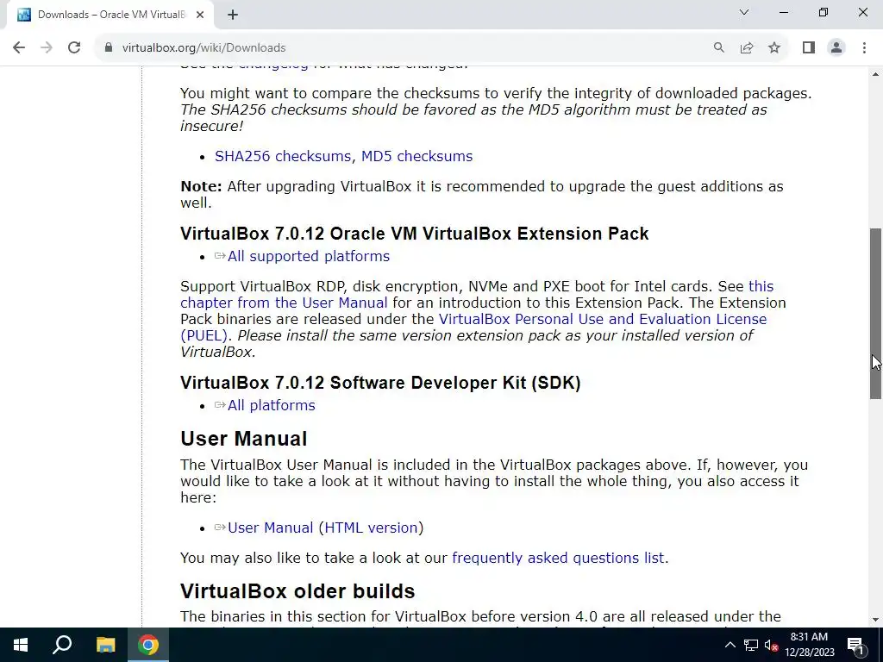Click the 'User Manual' heading
The image size is (883, 662).
244,439
